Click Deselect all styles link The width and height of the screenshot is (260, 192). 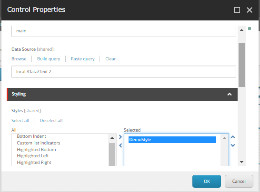point(51,121)
